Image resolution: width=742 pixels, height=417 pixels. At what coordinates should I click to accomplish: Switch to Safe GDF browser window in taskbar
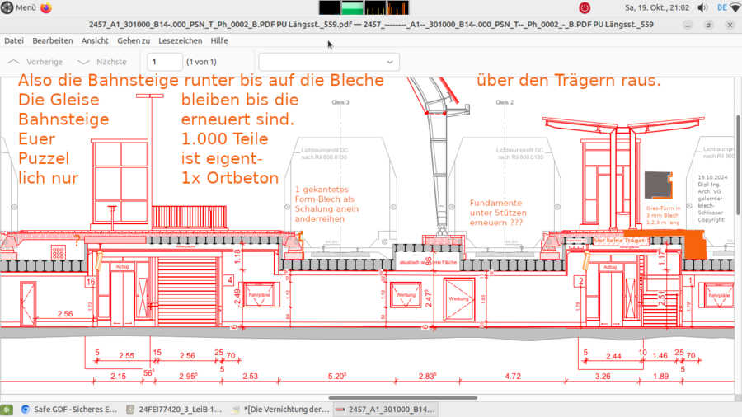click(69, 409)
